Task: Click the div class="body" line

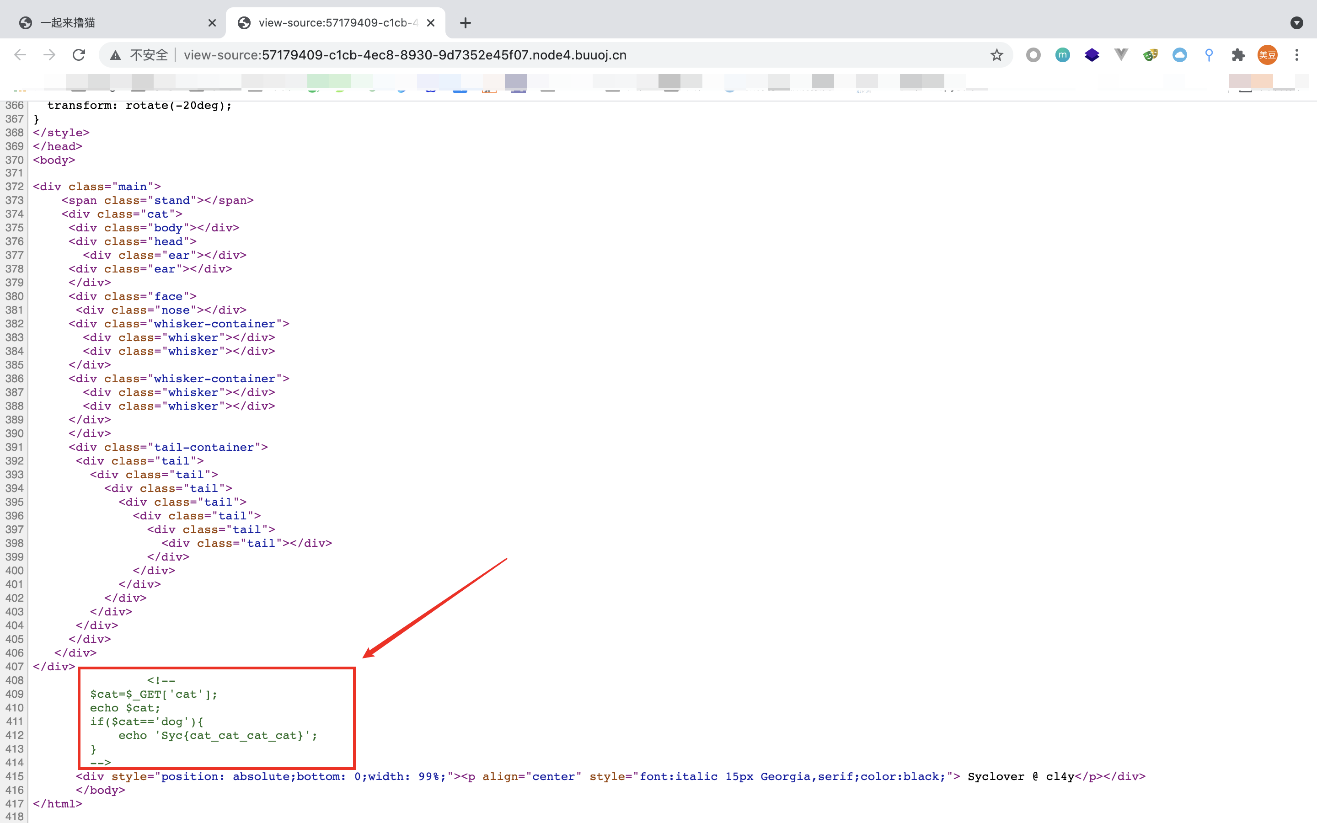Action: [154, 228]
